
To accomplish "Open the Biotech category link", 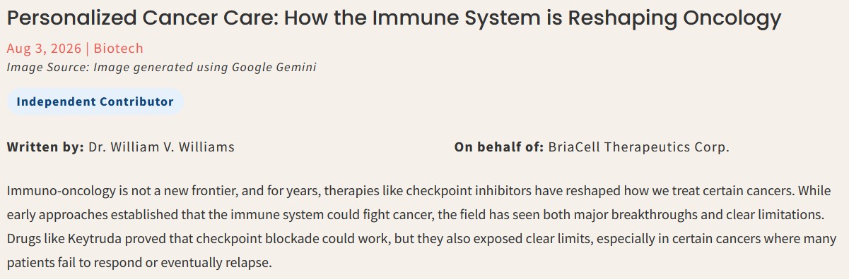I will tap(119, 49).
